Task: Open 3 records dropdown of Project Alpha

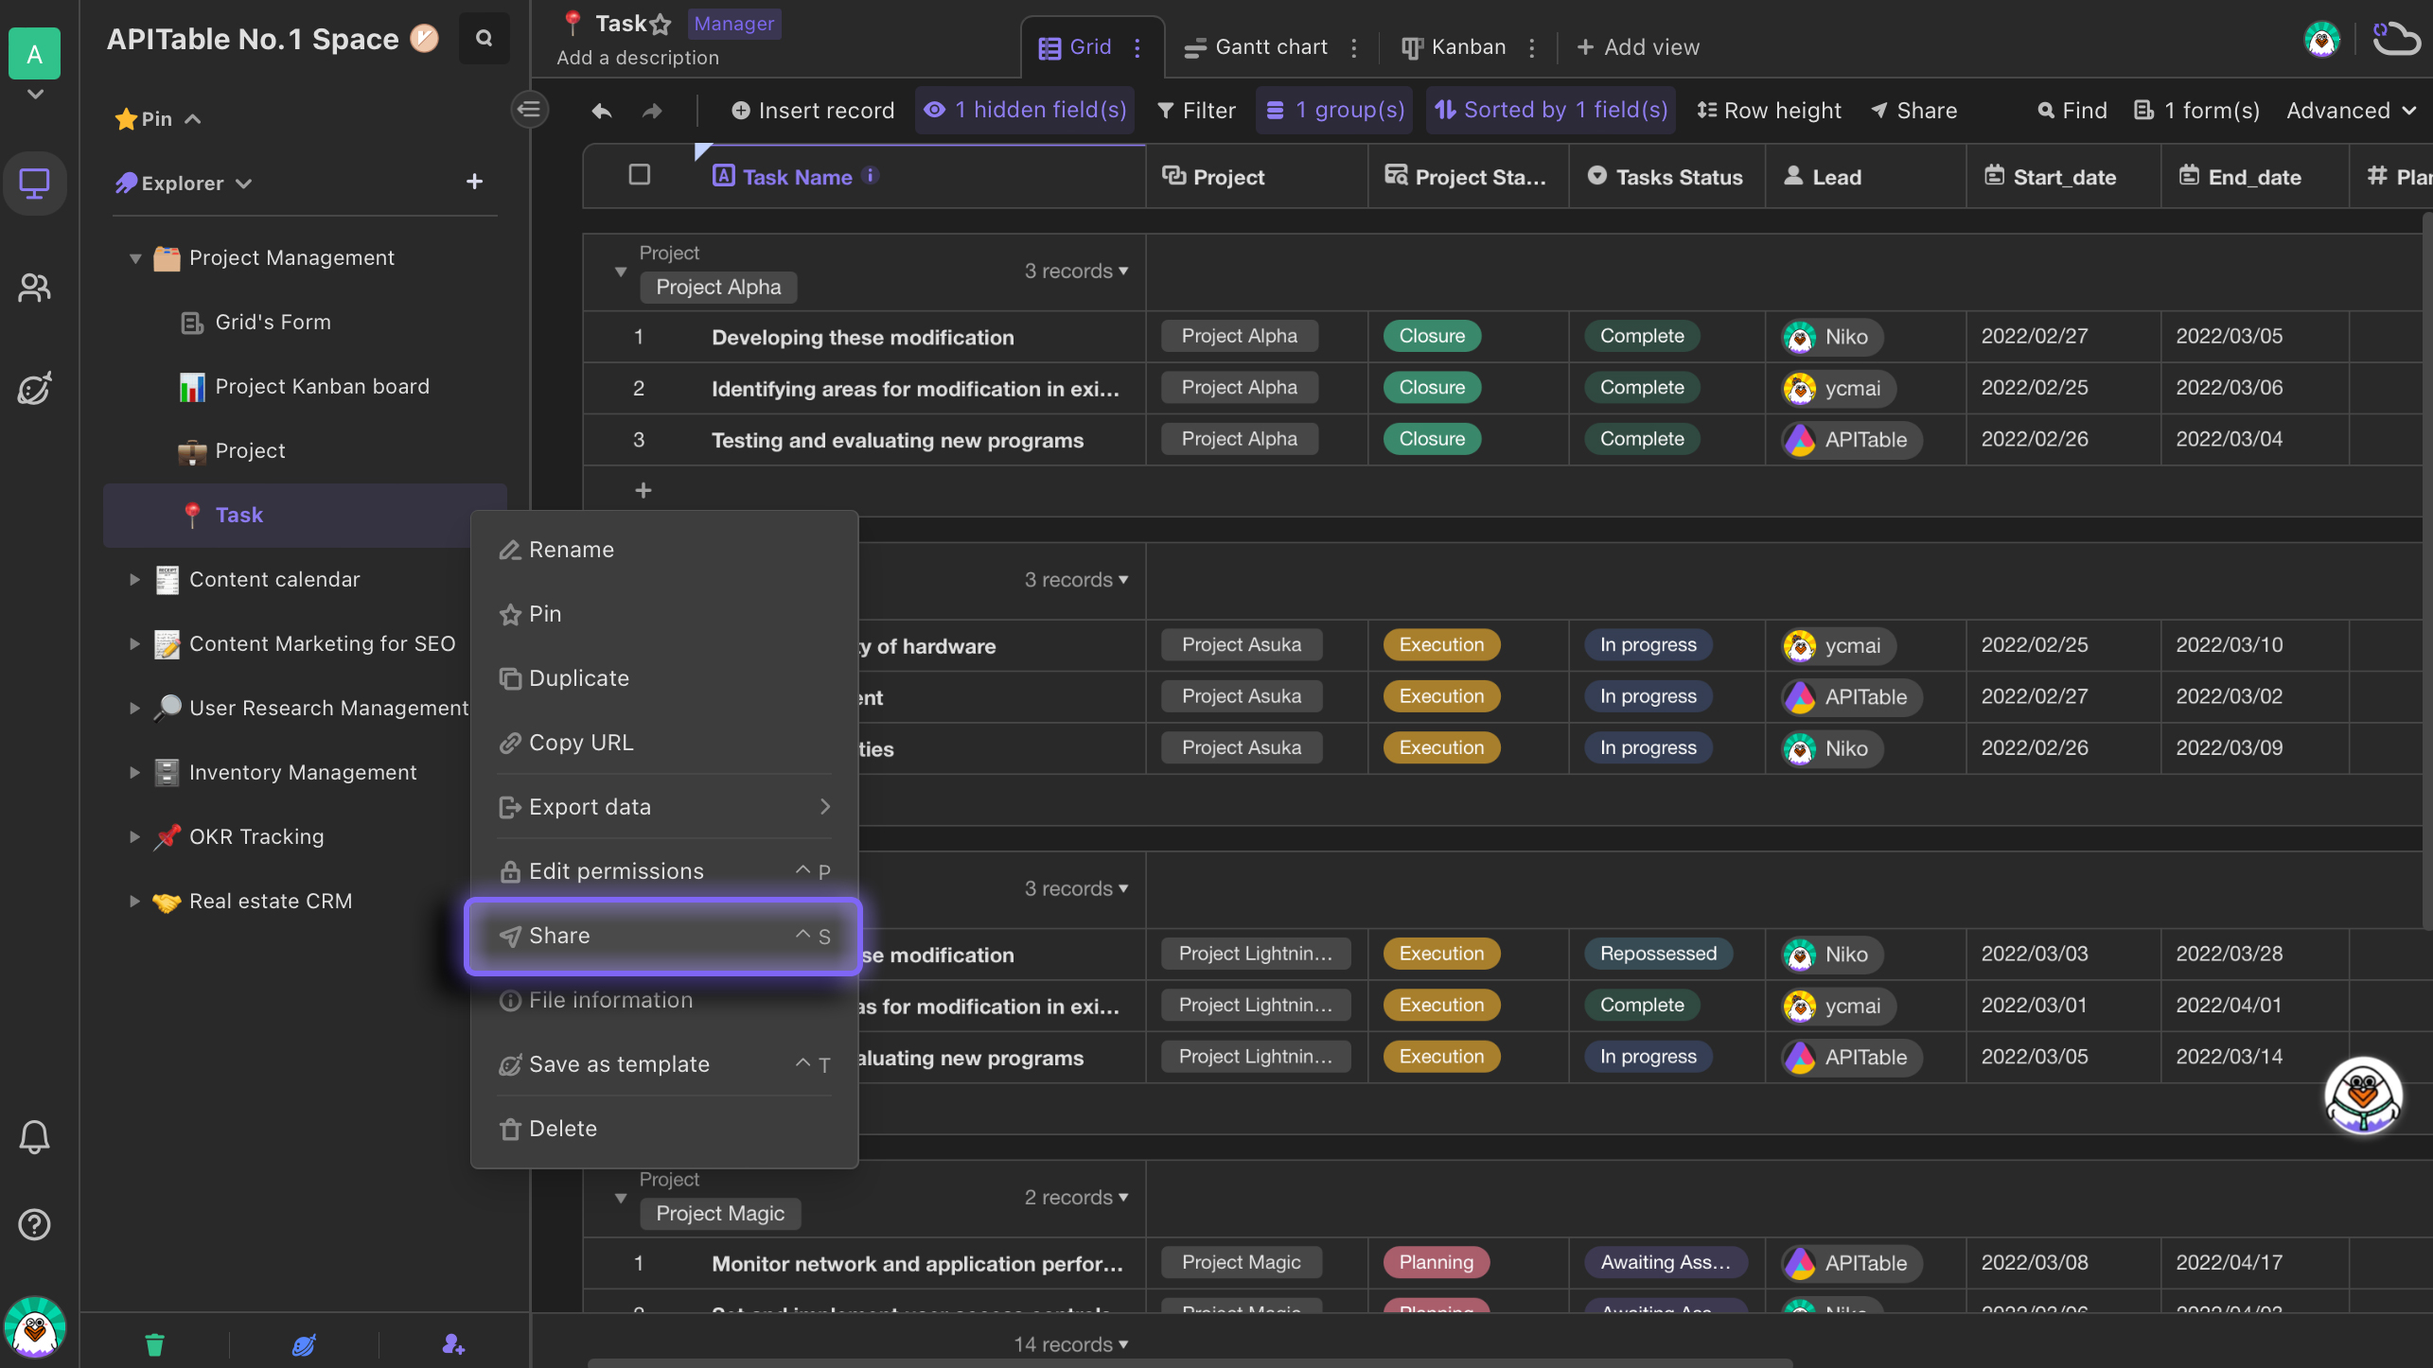Action: coord(1076,272)
